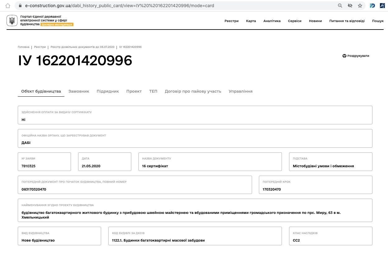Click previous step value 170320470
Screen dimensions: 388x254
pyautogui.click(x=272, y=189)
